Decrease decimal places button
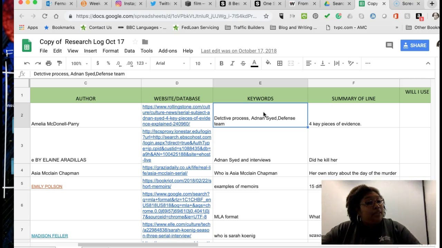 pos(119,63)
